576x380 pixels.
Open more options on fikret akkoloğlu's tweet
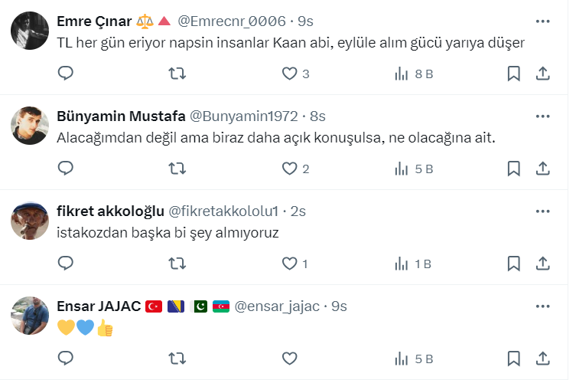[x=542, y=211]
